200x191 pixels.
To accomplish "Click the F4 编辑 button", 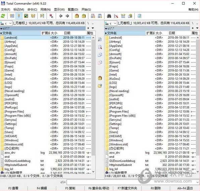I will pyautogui.click(x=42, y=188).
